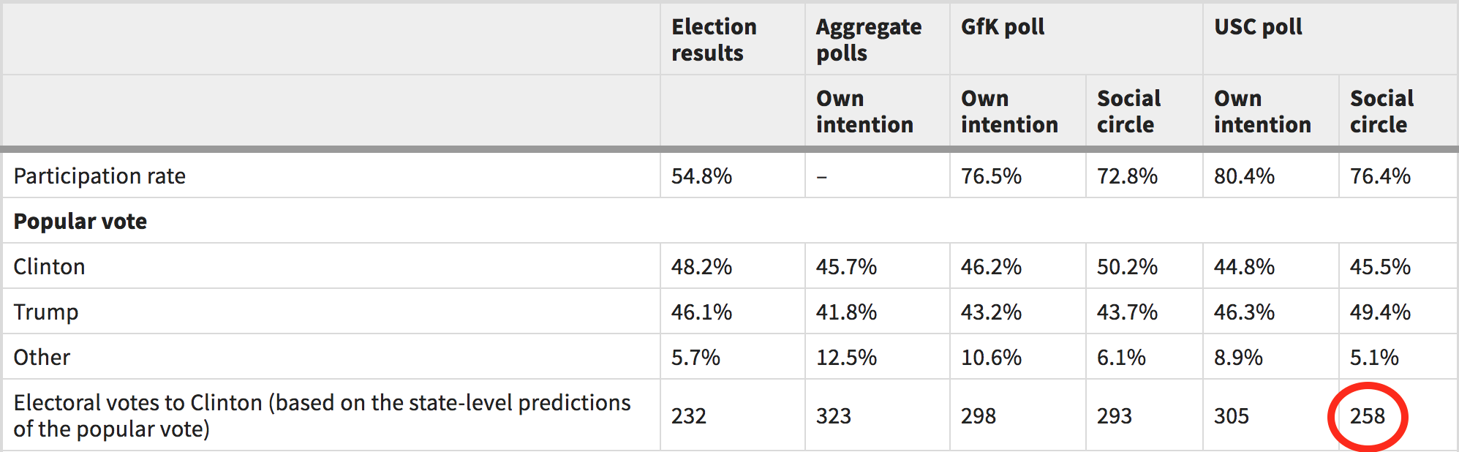Select the Popular vote section heading
Screen dimensions: 1459x452
click(x=80, y=222)
